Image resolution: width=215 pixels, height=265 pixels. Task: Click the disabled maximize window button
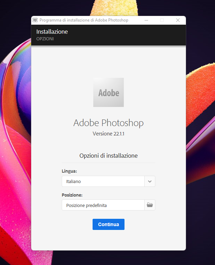pos(162,20)
